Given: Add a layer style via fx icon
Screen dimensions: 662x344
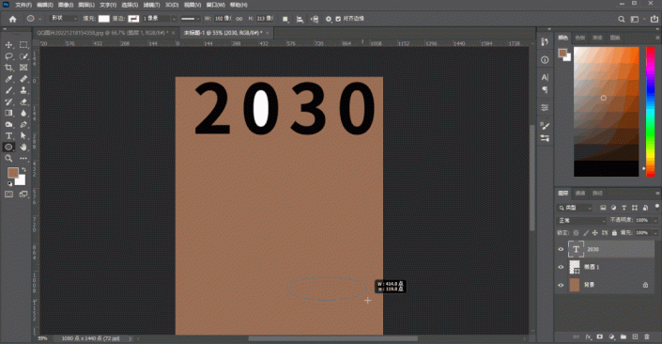Looking at the screenshot, I should click(x=588, y=336).
